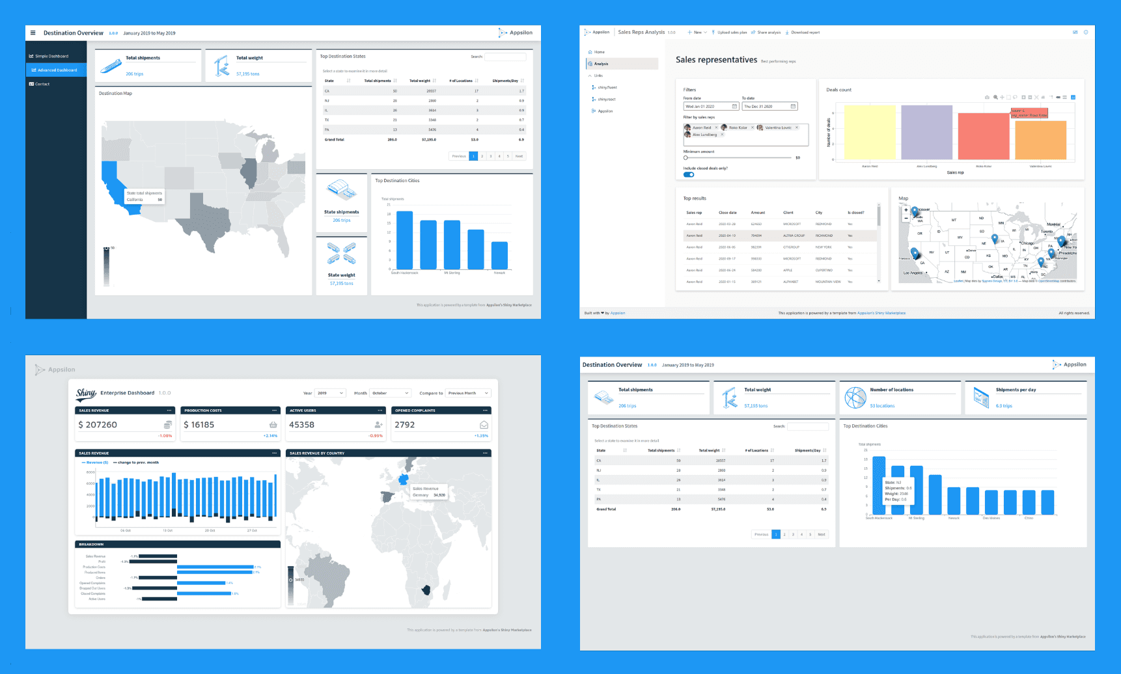This screenshot has height=674, width=1121.
Task: Open Compare to Previous Month dropdown
Action: point(468,393)
